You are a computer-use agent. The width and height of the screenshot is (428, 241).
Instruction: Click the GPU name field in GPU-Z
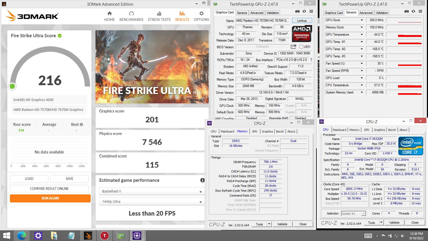[x=262, y=21]
